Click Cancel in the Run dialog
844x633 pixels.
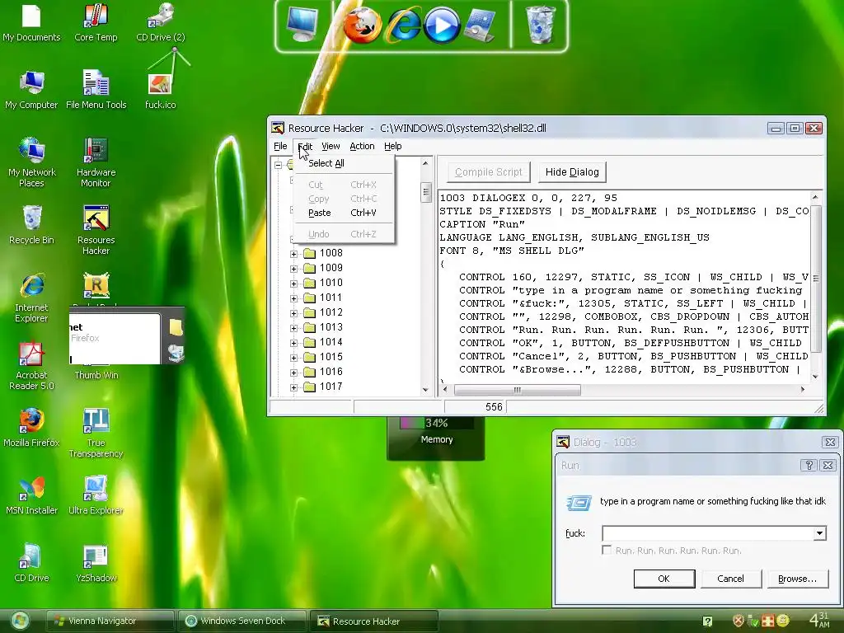click(x=730, y=579)
